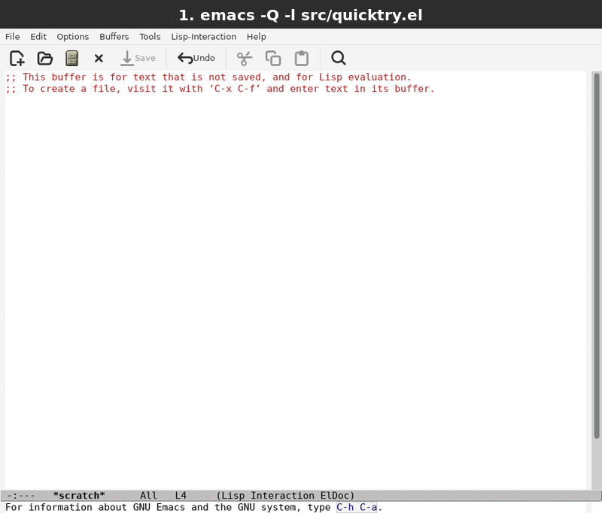Click the Lisp Interaction mode name in mode line
Image resolution: width=602 pixels, height=513 pixels.
tap(267, 496)
